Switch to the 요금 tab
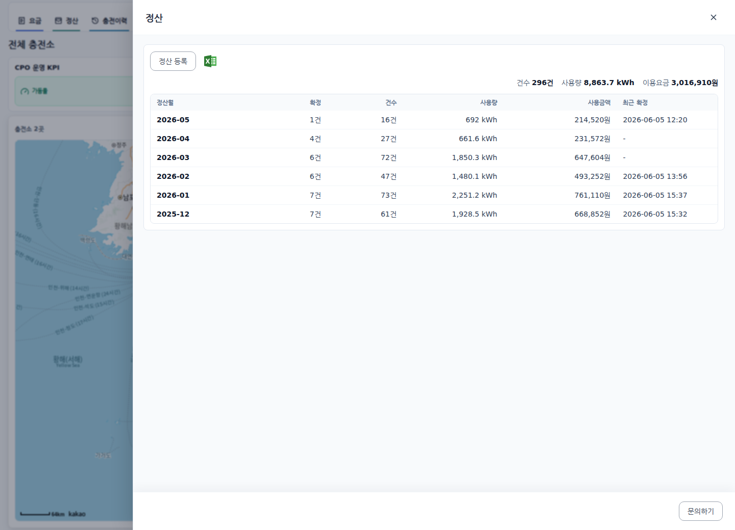 (x=30, y=21)
